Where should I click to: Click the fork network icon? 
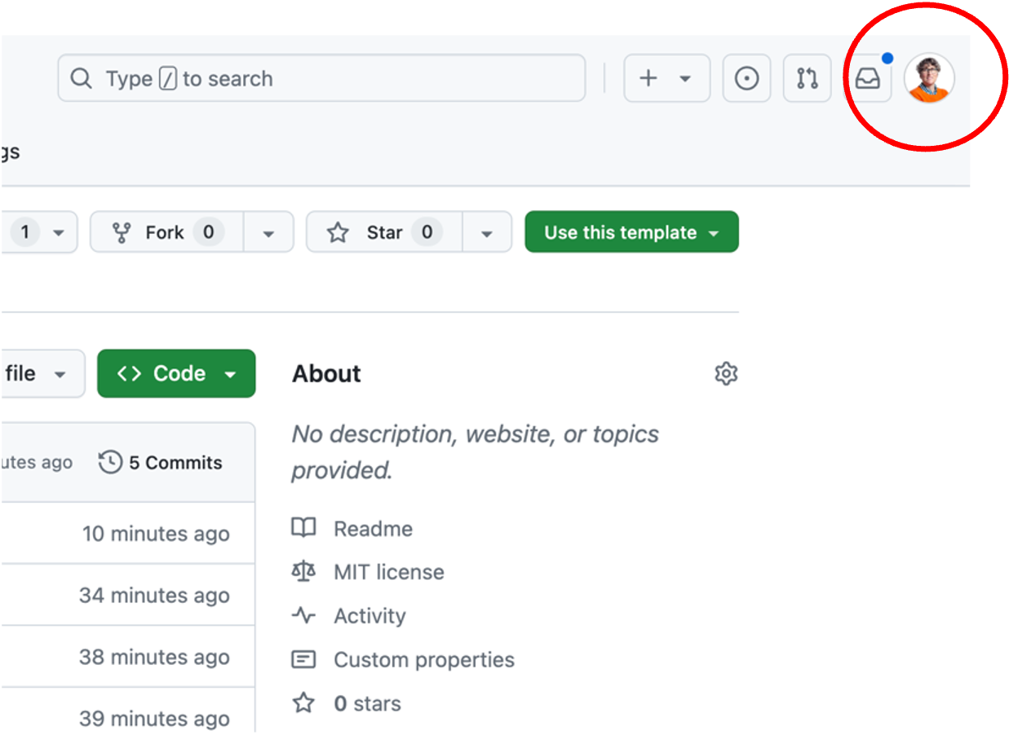[x=120, y=231]
